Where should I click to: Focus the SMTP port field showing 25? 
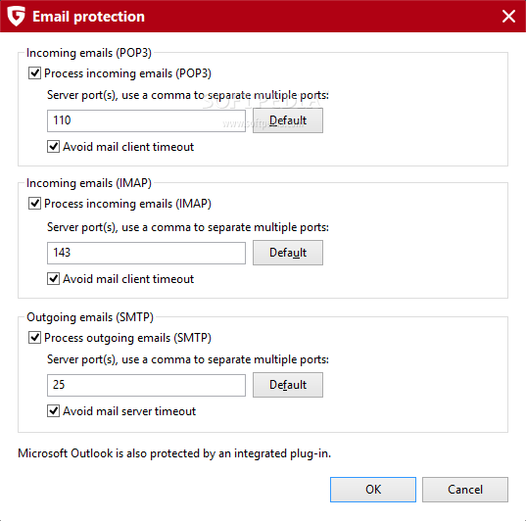pyautogui.click(x=146, y=385)
